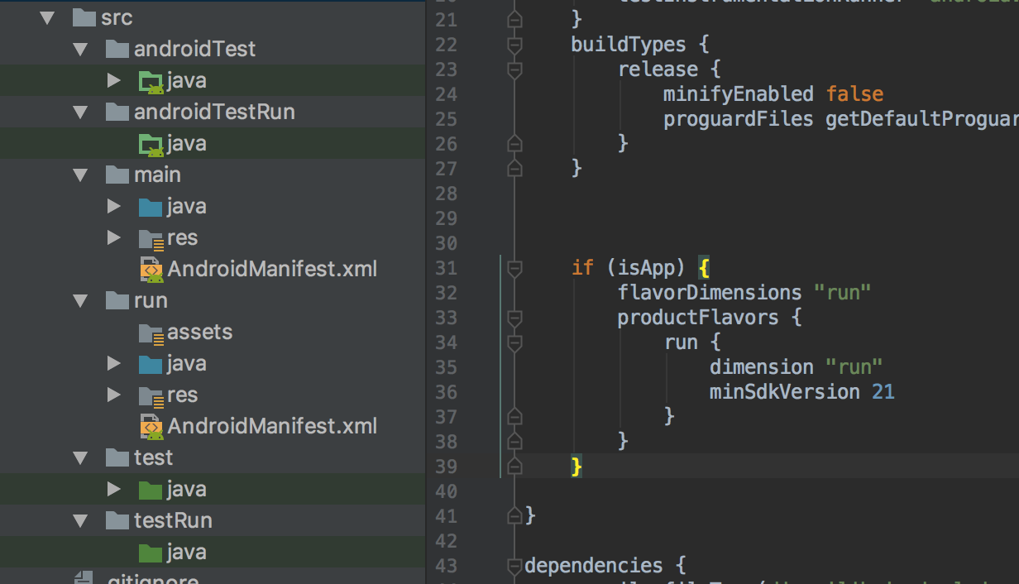Viewport: 1019px width, 584px height.
Task: Click the assets folder icon under run
Action: tap(151, 333)
